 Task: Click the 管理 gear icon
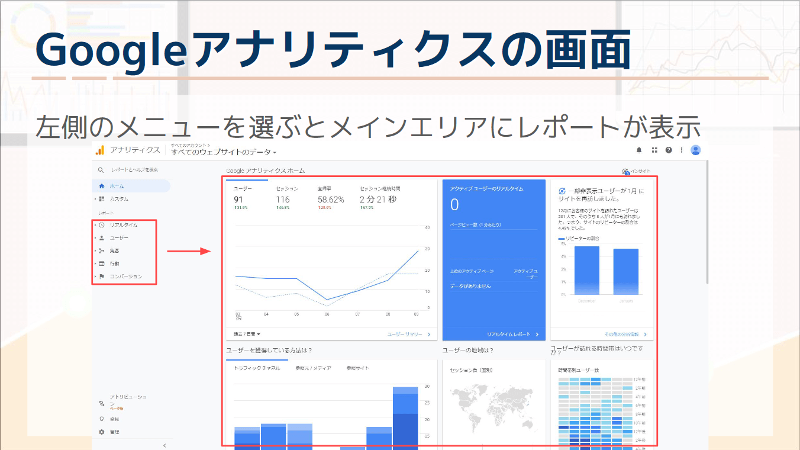pyautogui.click(x=102, y=432)
